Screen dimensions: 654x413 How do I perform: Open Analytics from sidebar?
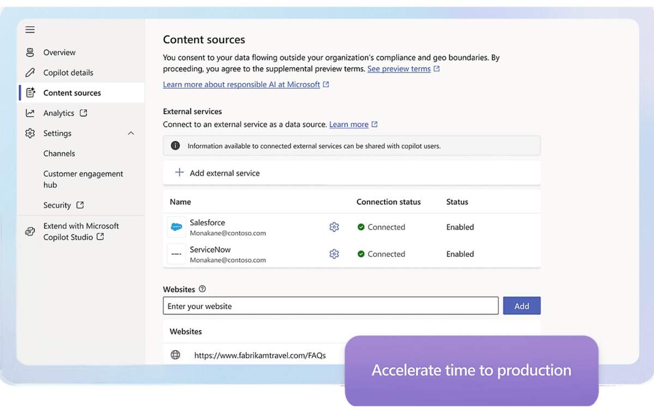coord(59,113)
